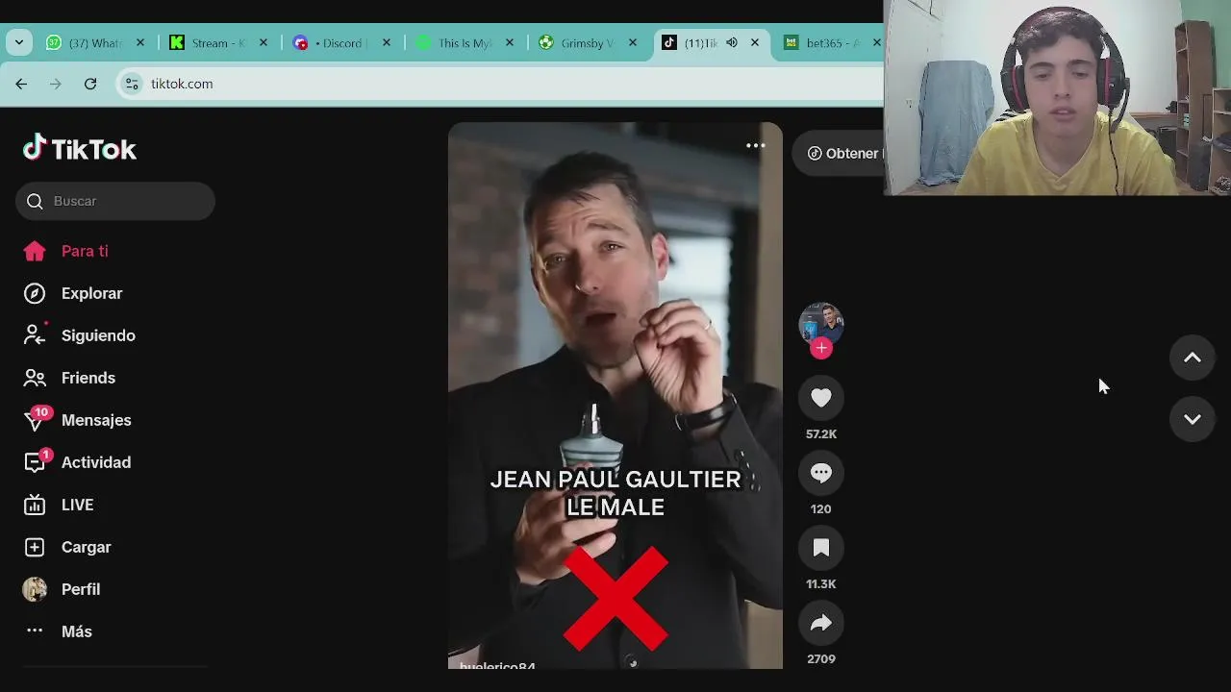Like the video with heart icon
This screenshot has width=1231, height=692.
(821, 398)
